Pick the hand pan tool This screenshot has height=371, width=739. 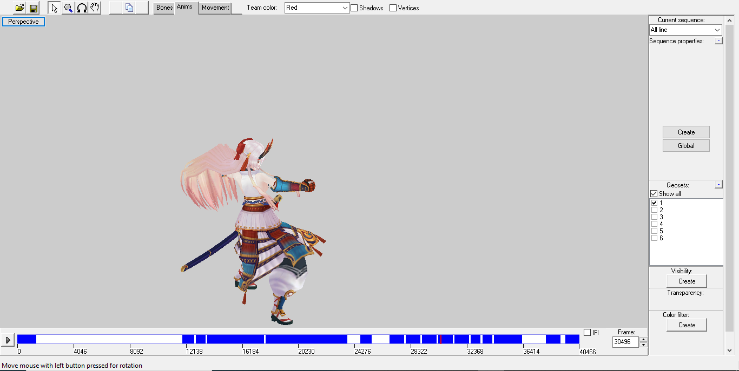click(x=95, y=8)
